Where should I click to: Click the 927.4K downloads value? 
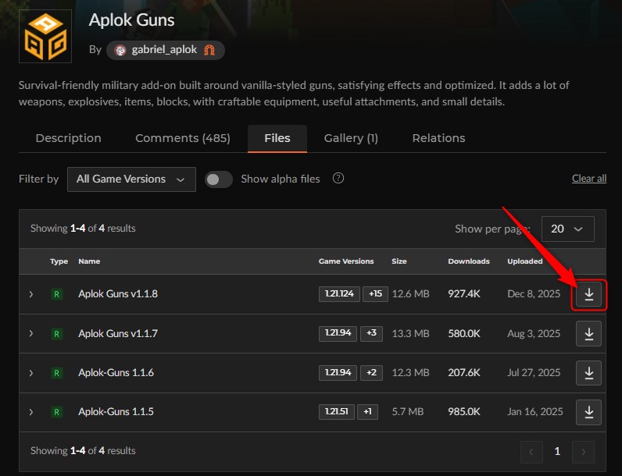(x=464, y=294)
